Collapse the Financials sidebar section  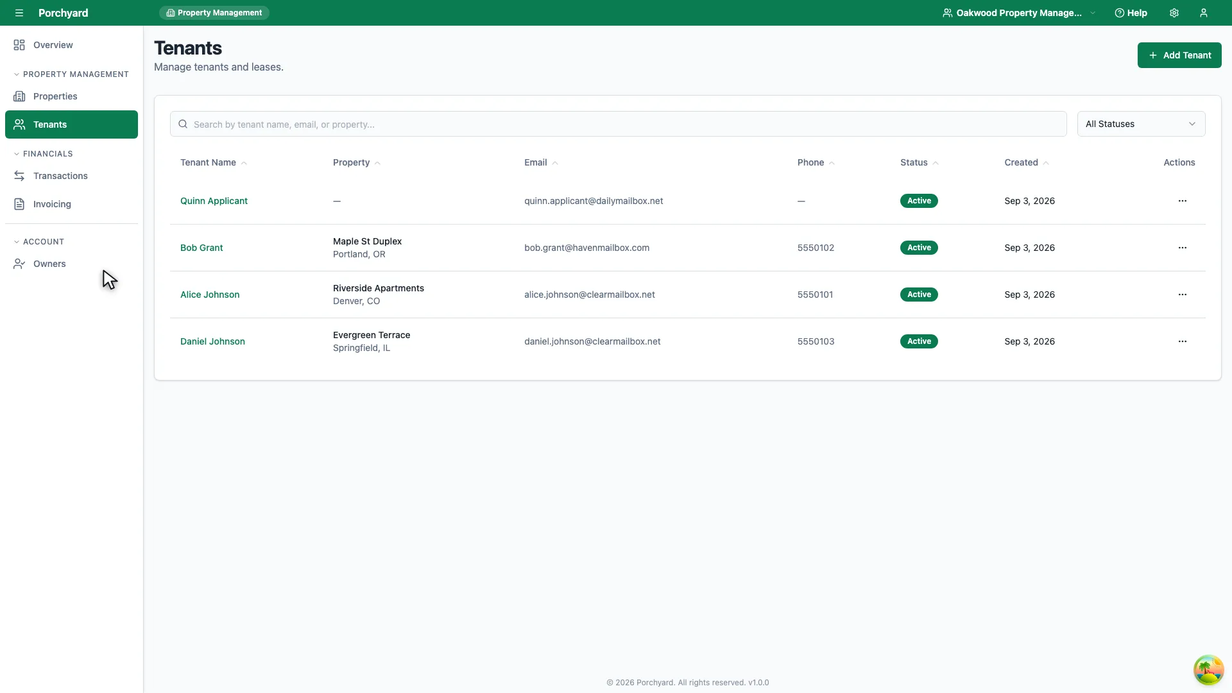(43, 154)
